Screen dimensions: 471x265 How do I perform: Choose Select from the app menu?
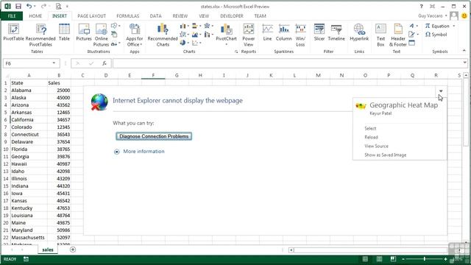click(370, 128)
